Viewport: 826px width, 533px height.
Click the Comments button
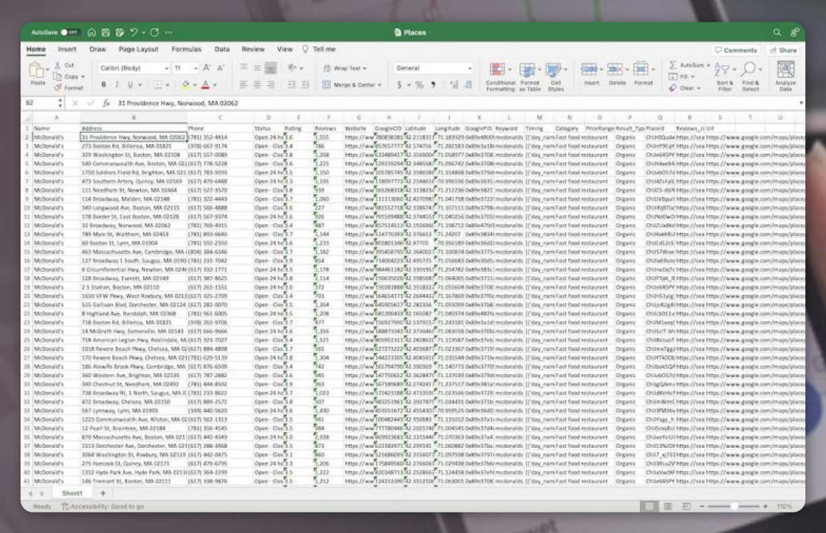point(736,50)
